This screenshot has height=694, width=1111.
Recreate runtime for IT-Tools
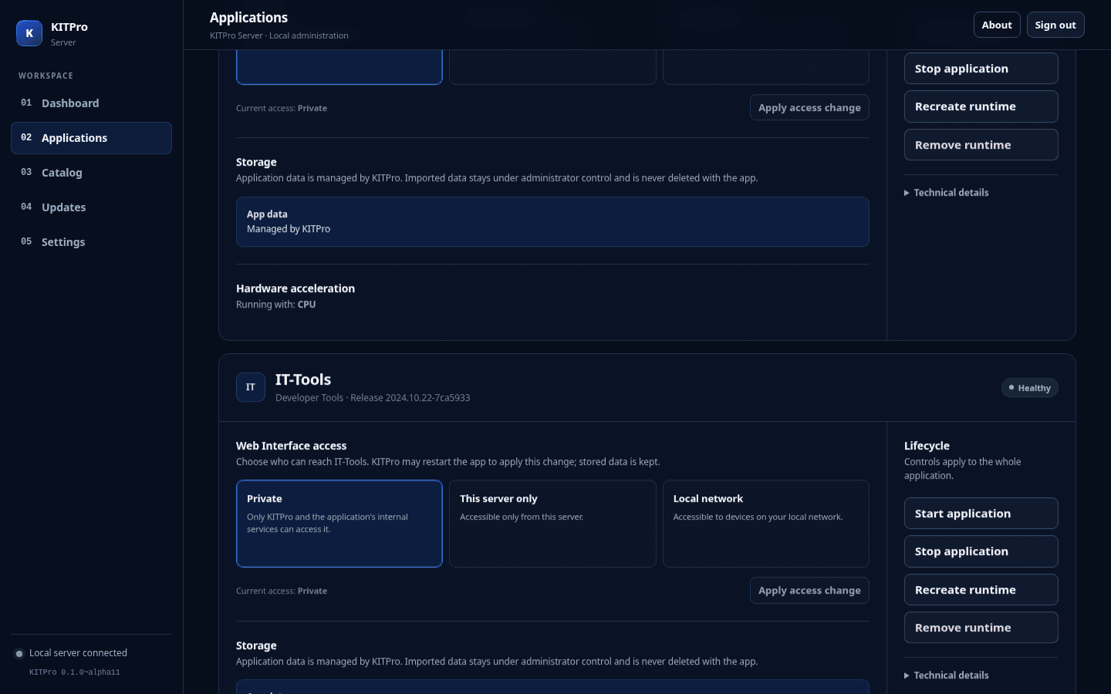[981, 590]
